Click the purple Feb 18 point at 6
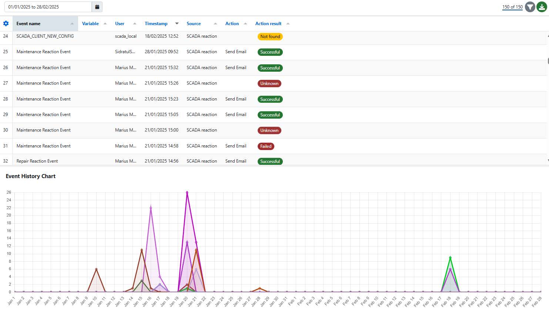Screen dimensions: 549x313 (x=450, y=269)
